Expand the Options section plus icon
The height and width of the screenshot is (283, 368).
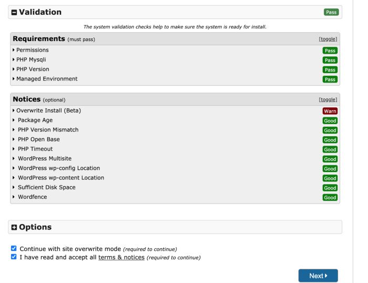pos(14,227)
